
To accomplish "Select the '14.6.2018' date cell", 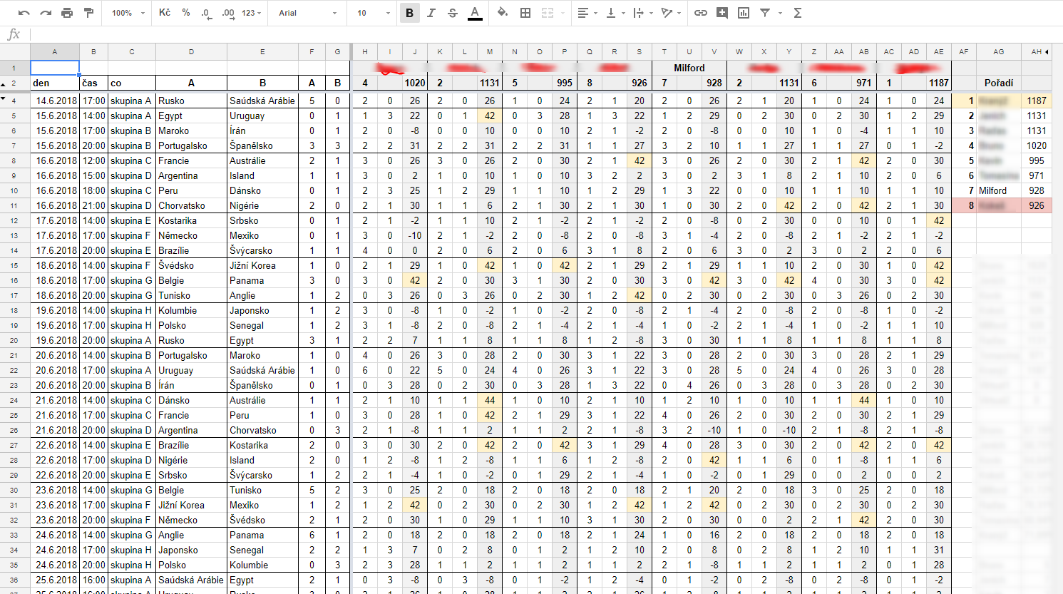I will point(55,101).
